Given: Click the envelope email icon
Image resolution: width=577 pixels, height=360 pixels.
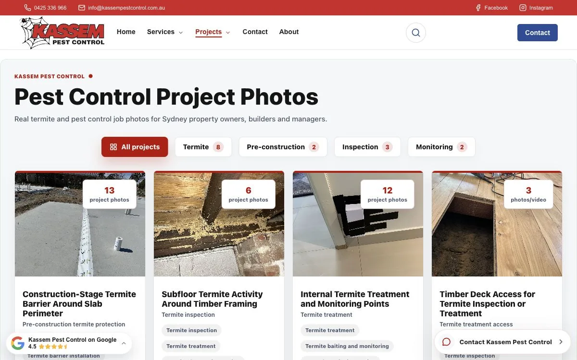Looking at the screenshot, I should pyautogui.click(x=82, y=8).
